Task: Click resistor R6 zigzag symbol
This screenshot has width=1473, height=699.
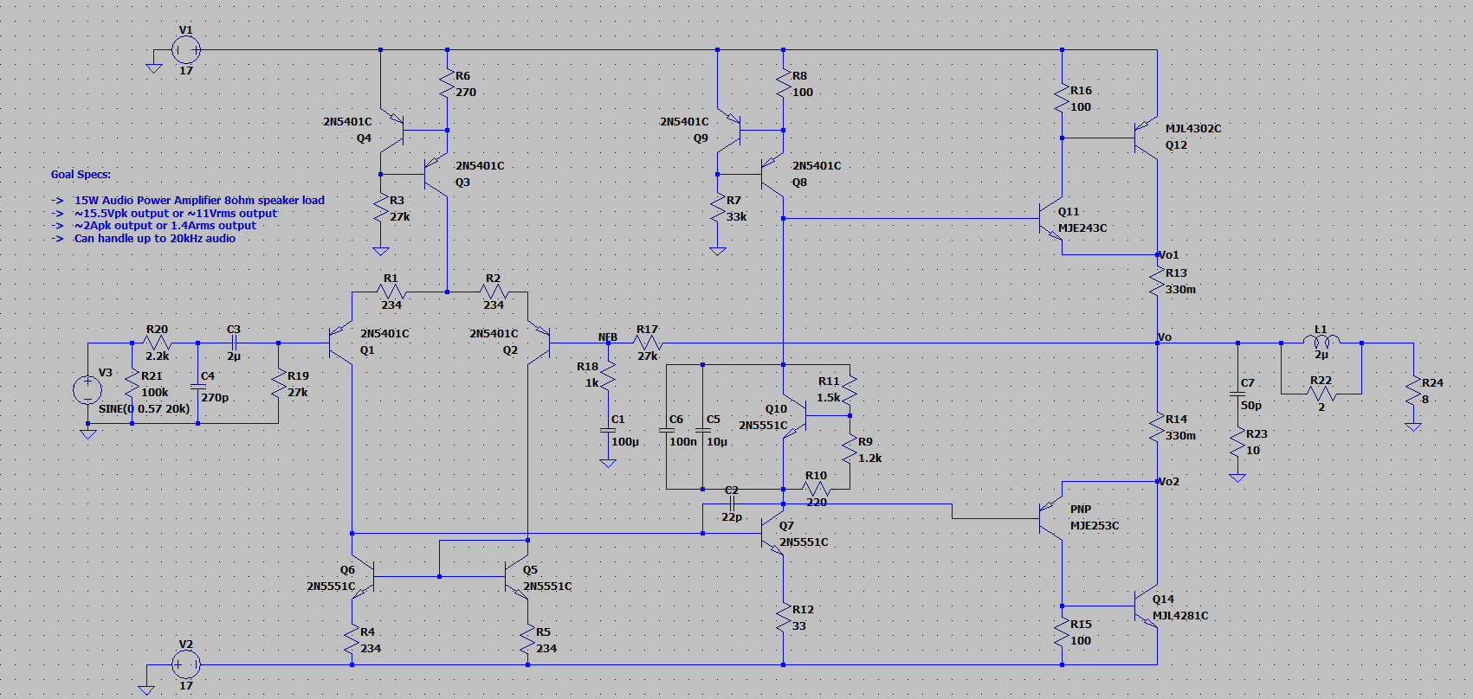Action: [x=448, y=84]
